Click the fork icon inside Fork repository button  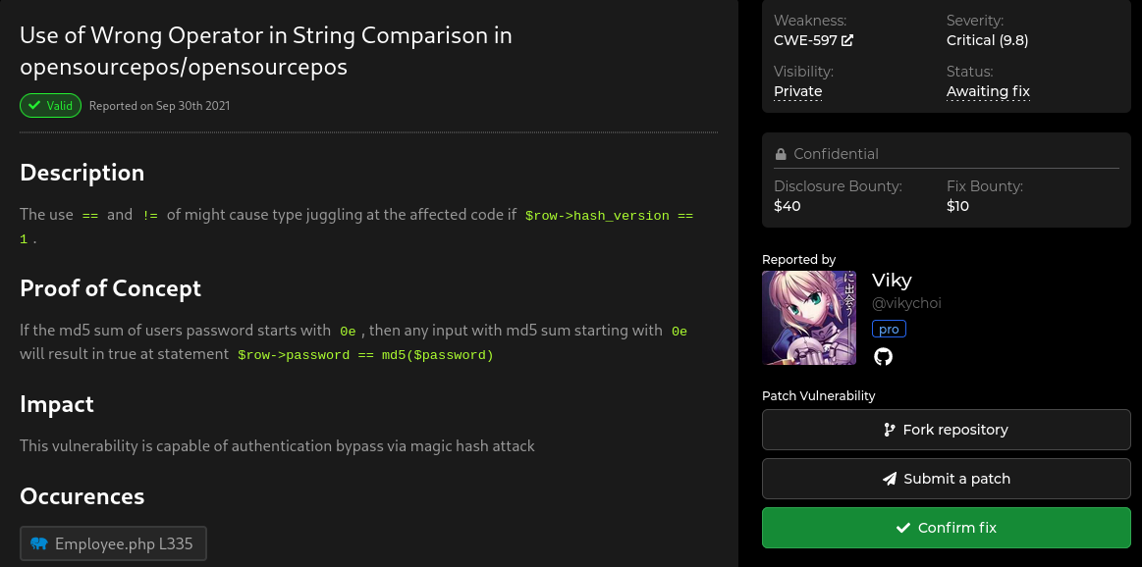pyautogui.click(x=890, y=430)
